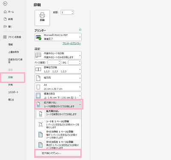Choose すべての列を 1 ページに印刷

point(58,134)
